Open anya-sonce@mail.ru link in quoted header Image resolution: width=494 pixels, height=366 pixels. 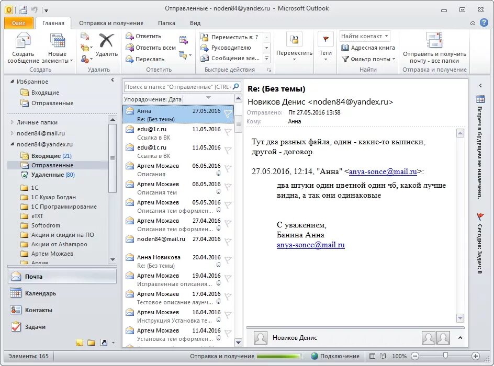point(383,171)
